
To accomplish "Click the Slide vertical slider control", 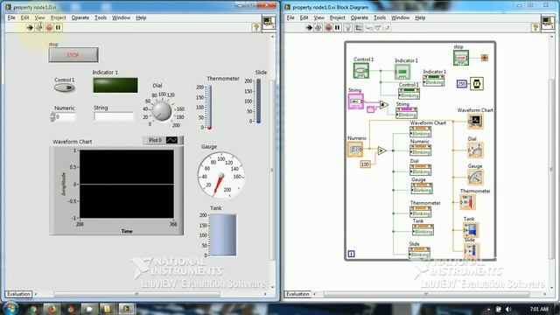I will 258,101.
